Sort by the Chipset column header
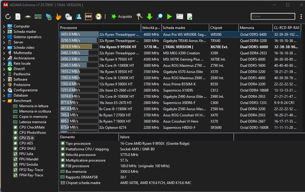 224,28
